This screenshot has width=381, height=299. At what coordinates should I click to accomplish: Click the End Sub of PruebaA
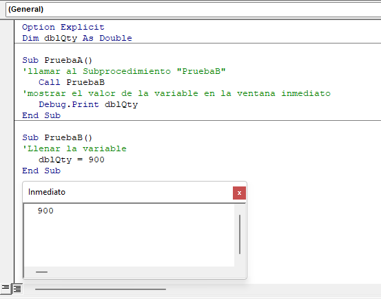click(41, 115)
